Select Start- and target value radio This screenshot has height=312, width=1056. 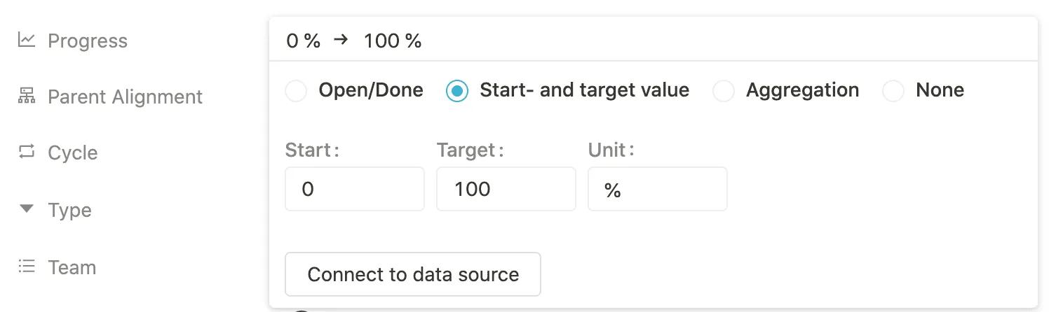457,91
